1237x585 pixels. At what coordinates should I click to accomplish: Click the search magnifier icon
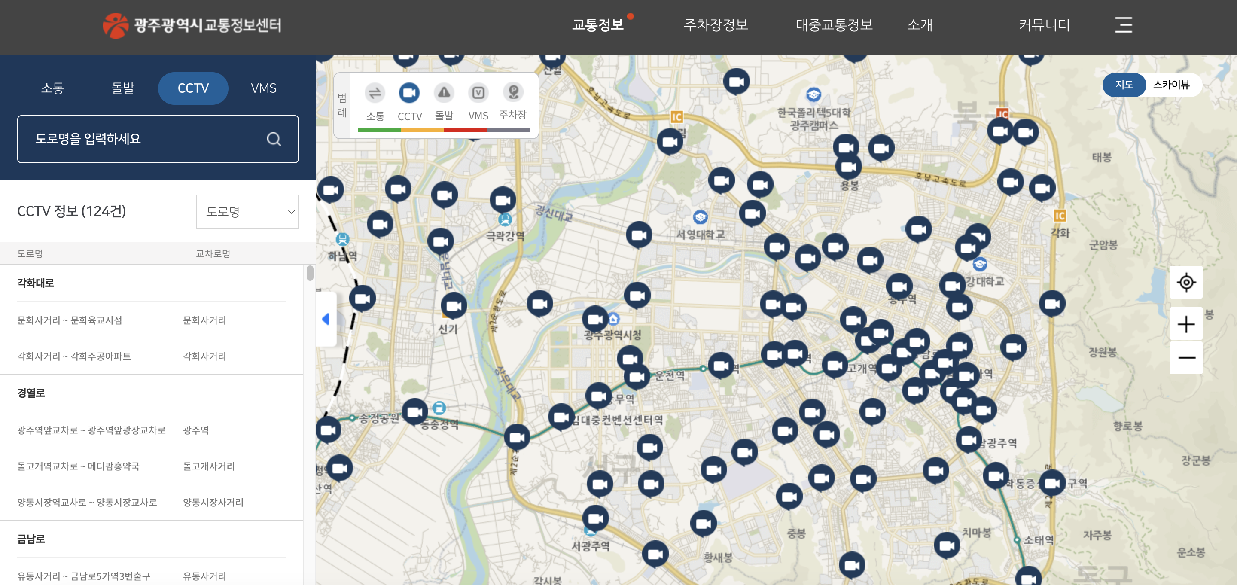pyautogui.click(x=274, y=139)
